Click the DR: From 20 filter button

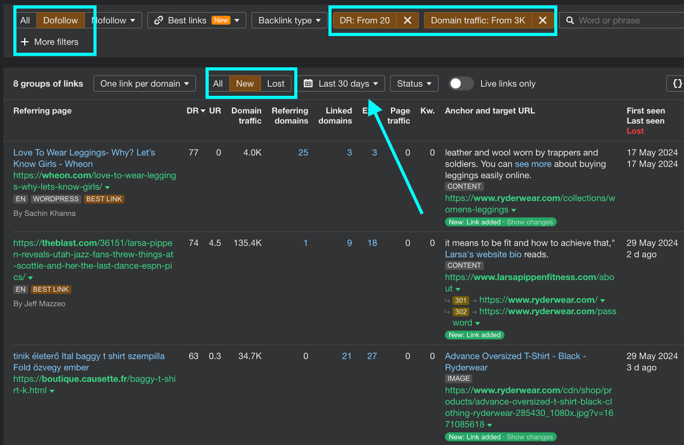pos(365,20)
